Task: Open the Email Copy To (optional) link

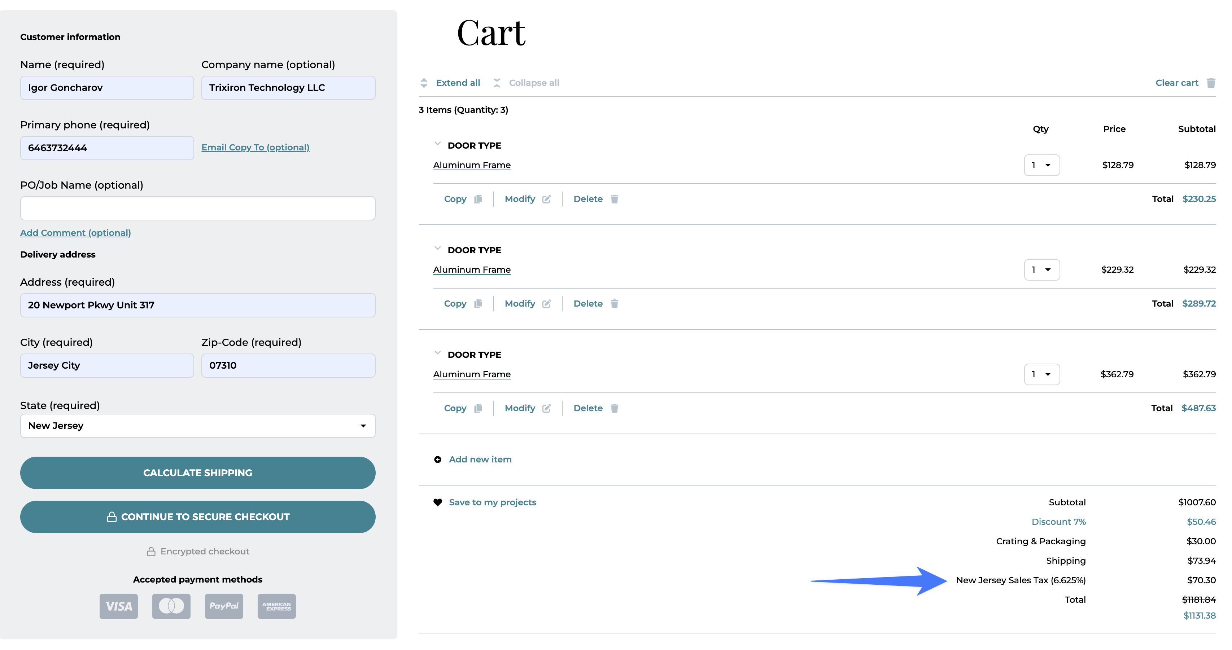Action: [x=255, y=147]
